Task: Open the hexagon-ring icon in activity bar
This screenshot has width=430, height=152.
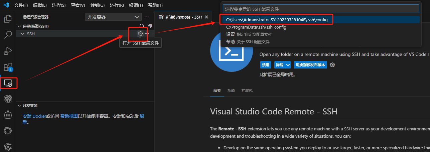Action: [x=8, y=131]
